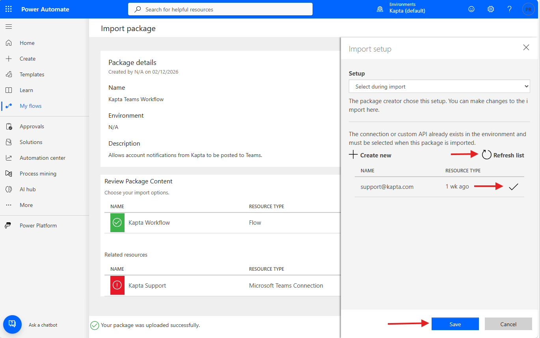This screenshot has width=540, height=338.
Task: Open the Ask a chatbot icon
Action: coord(12,324)
